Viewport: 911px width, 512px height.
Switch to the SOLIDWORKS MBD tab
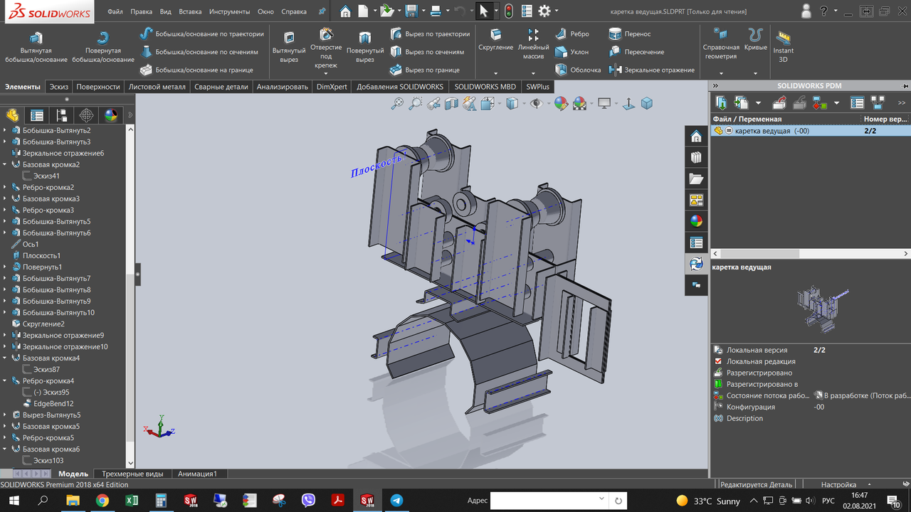(485, 87)
